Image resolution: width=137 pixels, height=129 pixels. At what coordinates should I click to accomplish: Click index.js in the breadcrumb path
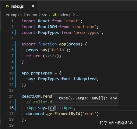[65, 15]
